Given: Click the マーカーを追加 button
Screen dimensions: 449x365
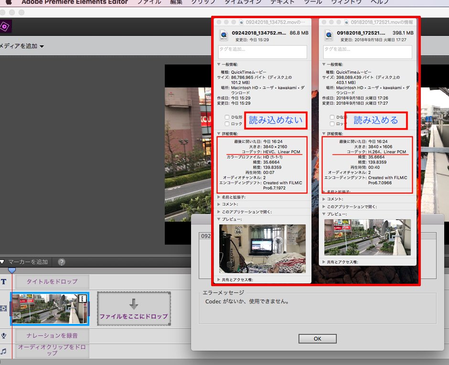Looking at the screenshot, I should tap(28, 262).
